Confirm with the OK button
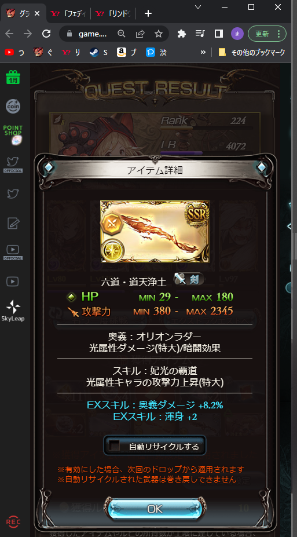The height and width of the screenshot is (537, 297). [155, 509]
